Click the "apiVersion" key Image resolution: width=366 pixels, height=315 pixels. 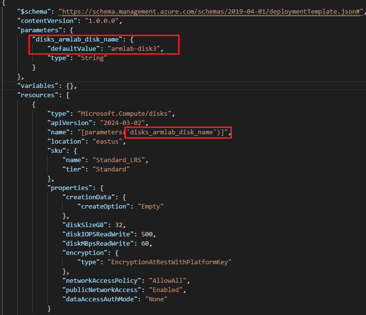tap(70, 123)
